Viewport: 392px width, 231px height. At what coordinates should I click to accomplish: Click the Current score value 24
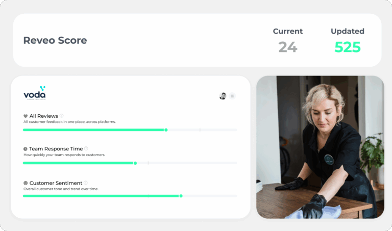pyautogui.click(x=287, y=47)
